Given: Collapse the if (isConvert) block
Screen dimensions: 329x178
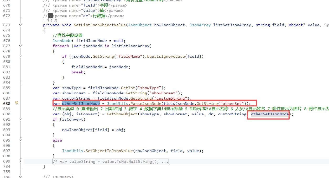Looking at the screenshot, I should [20, 119].
